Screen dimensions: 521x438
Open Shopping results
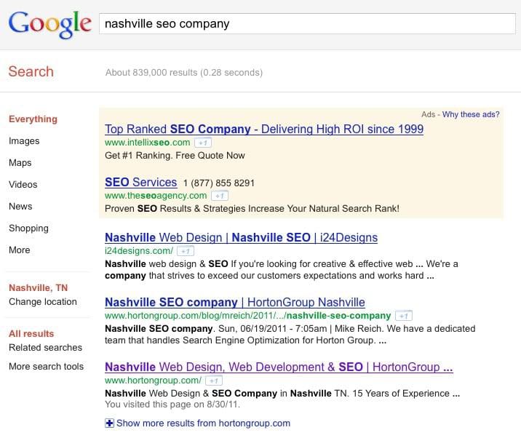click(x=28, y=228)
